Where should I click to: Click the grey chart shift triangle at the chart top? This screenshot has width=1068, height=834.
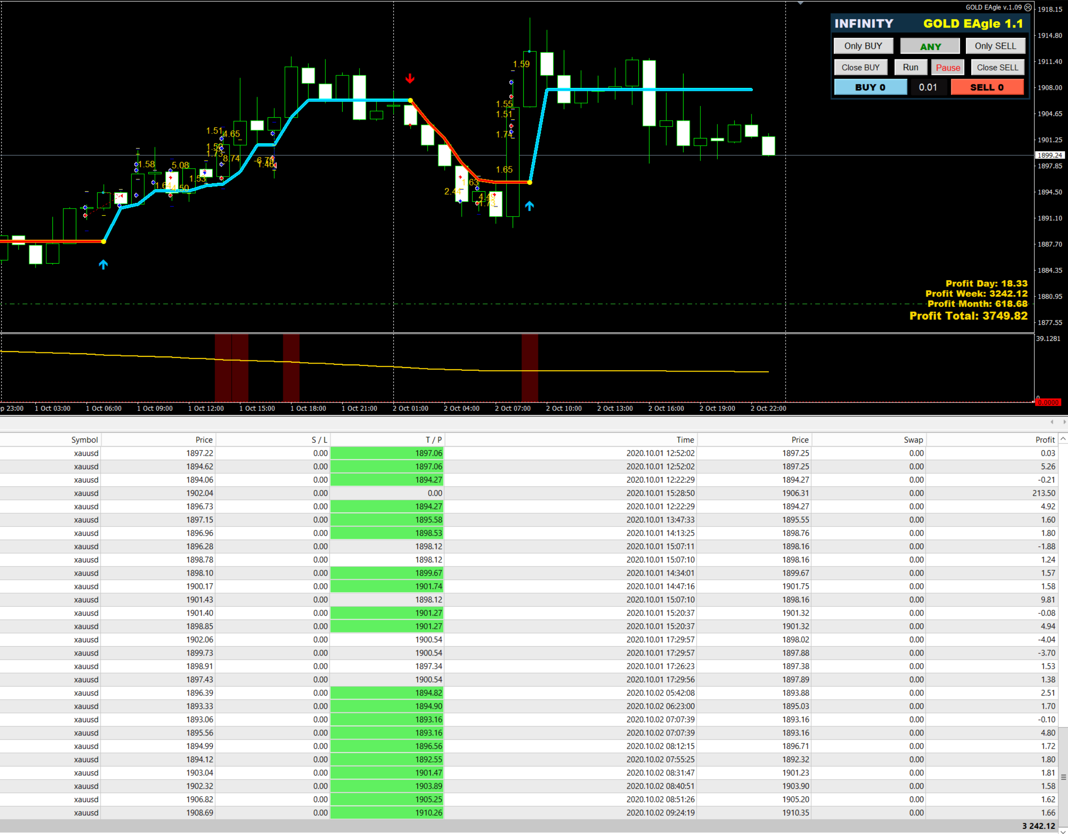(800, 4)
